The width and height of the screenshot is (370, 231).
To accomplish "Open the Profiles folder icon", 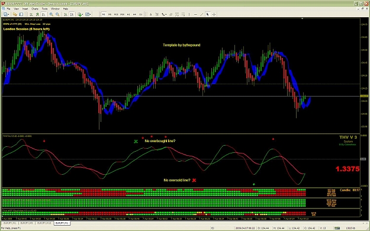I will (15, 14).
